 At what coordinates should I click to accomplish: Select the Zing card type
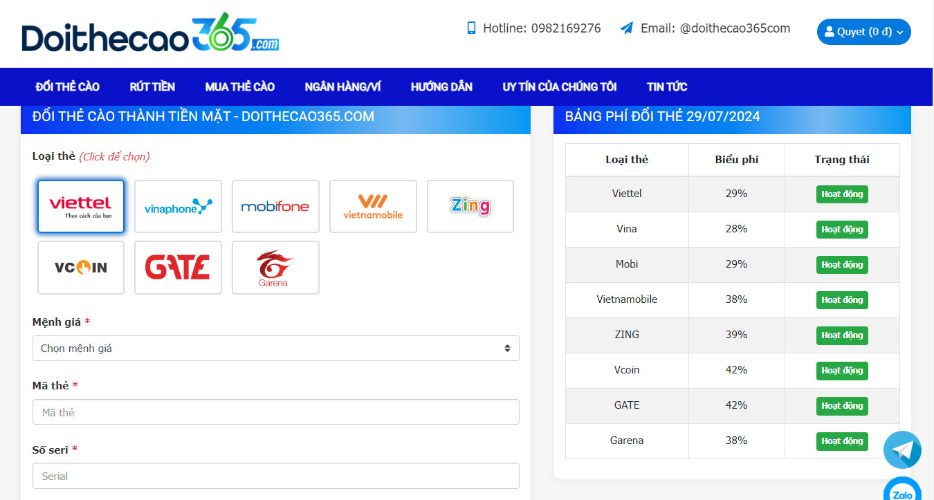tap(470, 206)
